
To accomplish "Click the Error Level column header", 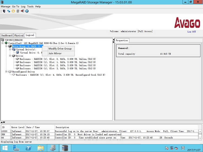I will pyautogui.click(x=18, y=127).
